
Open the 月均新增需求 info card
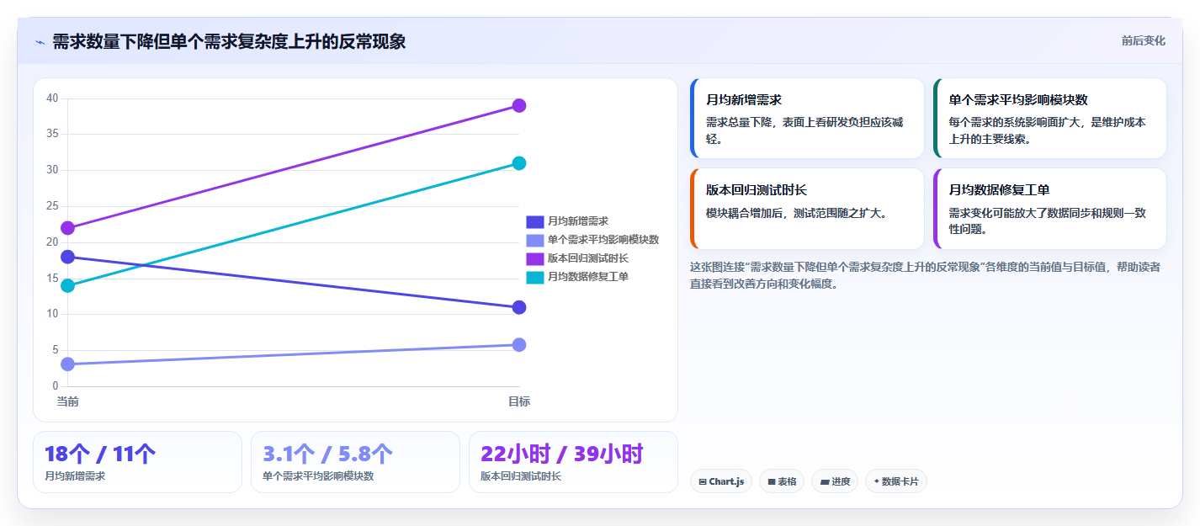807,119
